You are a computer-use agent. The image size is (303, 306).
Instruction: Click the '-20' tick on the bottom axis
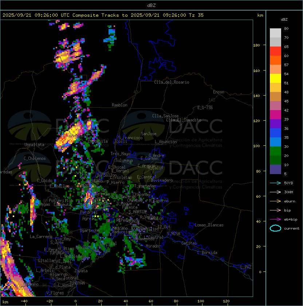click(50, 301)
